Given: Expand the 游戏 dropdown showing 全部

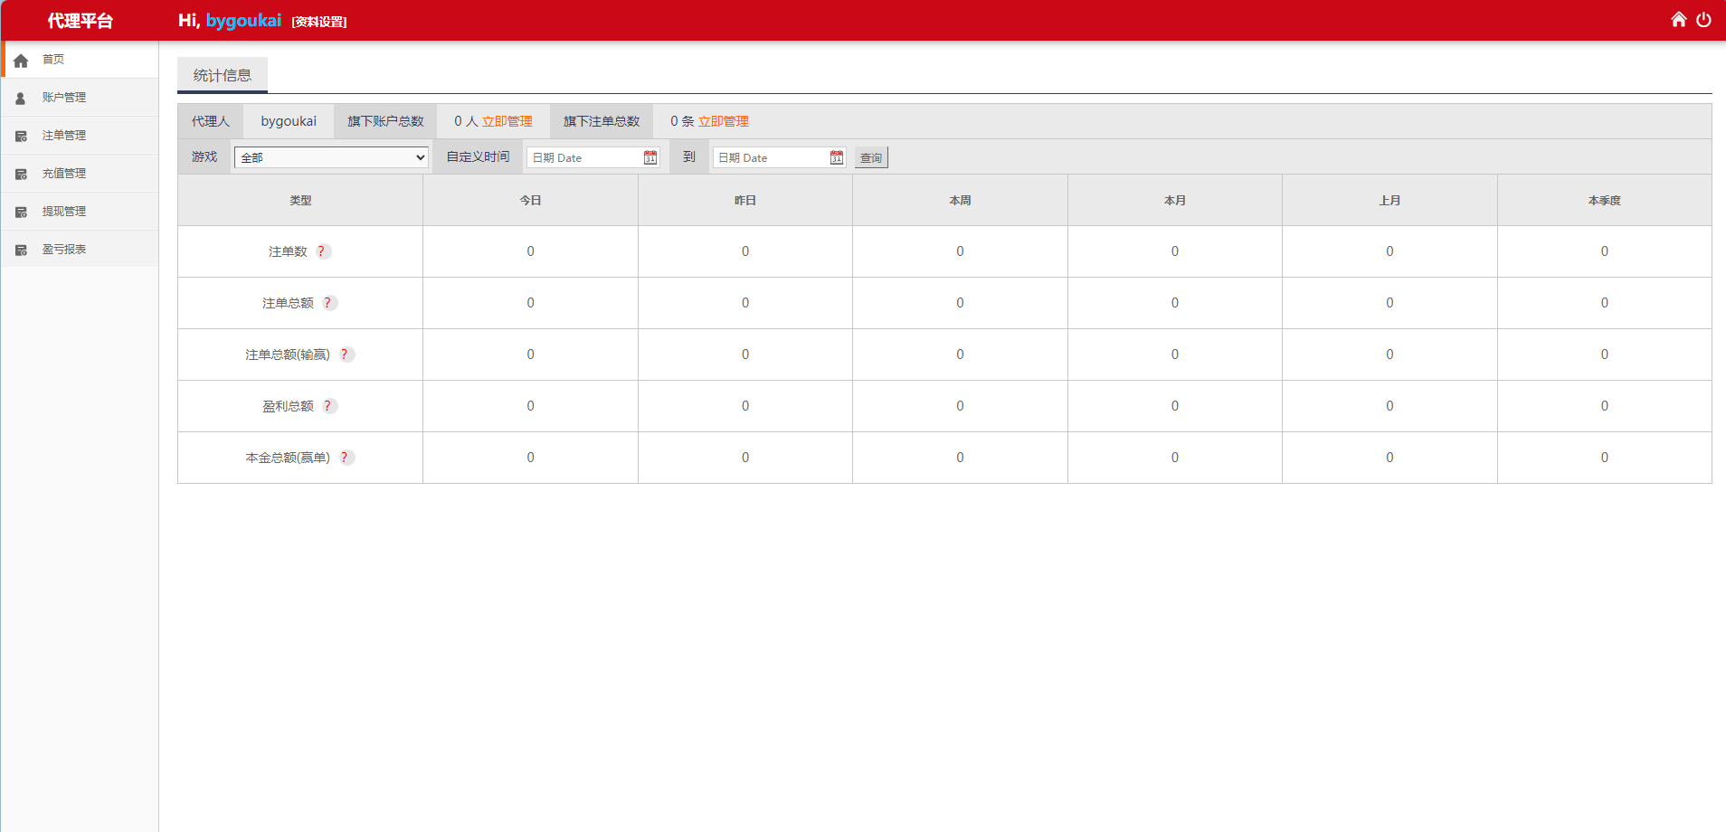Looking at the screenshot, I should (x=331, y=157).
